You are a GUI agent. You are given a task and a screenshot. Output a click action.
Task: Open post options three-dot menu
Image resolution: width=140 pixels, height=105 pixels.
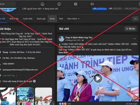tap(134, 39)
